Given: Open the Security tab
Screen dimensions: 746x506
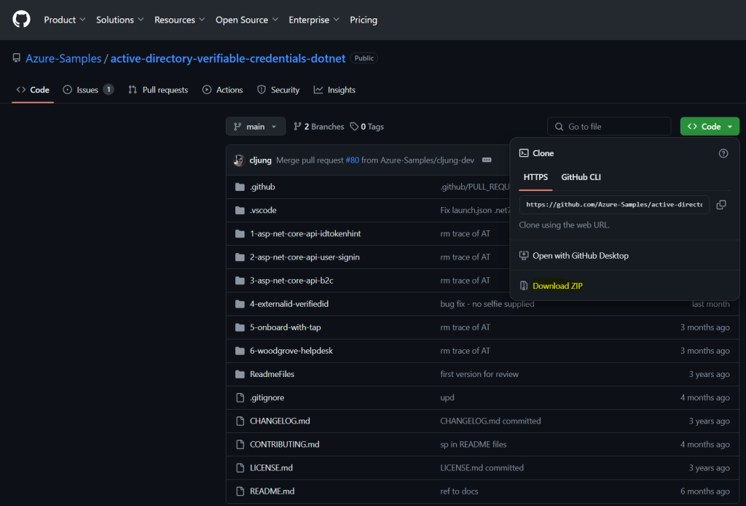Looking at the screenshot, I should 278,90.
